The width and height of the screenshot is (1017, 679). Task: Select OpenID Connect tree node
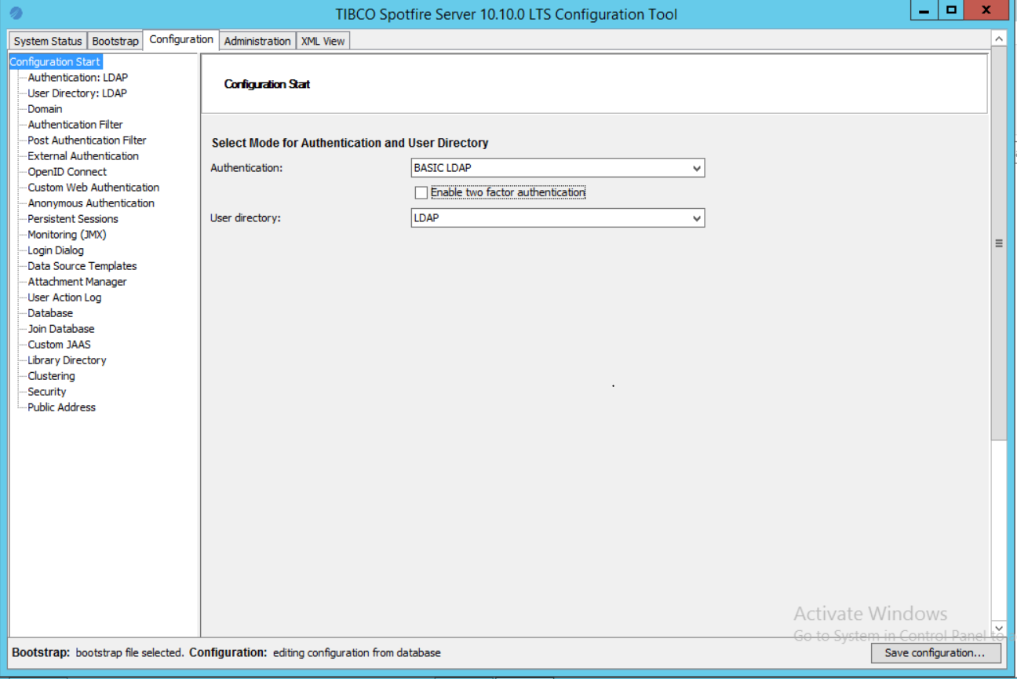pyautogui.click(x=67, y=172)
